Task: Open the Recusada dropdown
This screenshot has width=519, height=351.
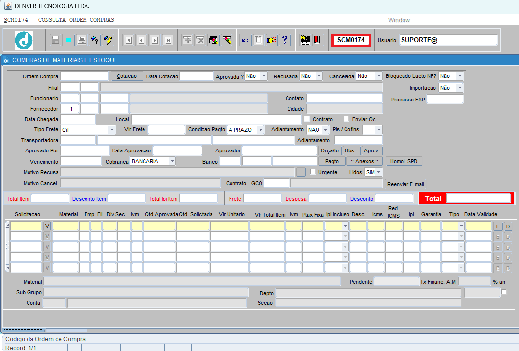Action: pos(319,76)
